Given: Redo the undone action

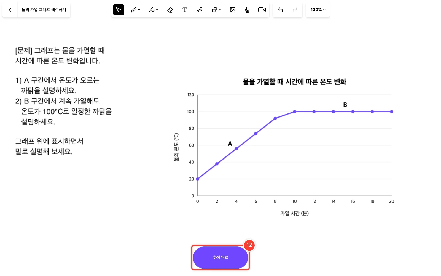Looking at the screenshot, I should point(295,10).
